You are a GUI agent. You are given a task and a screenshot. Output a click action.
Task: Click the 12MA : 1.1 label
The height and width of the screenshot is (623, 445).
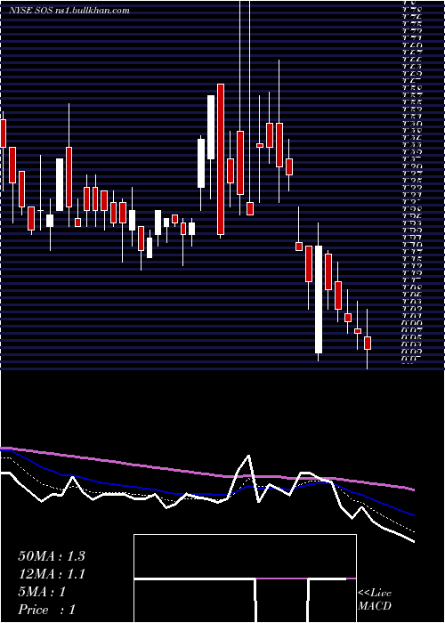click(52, 574)
